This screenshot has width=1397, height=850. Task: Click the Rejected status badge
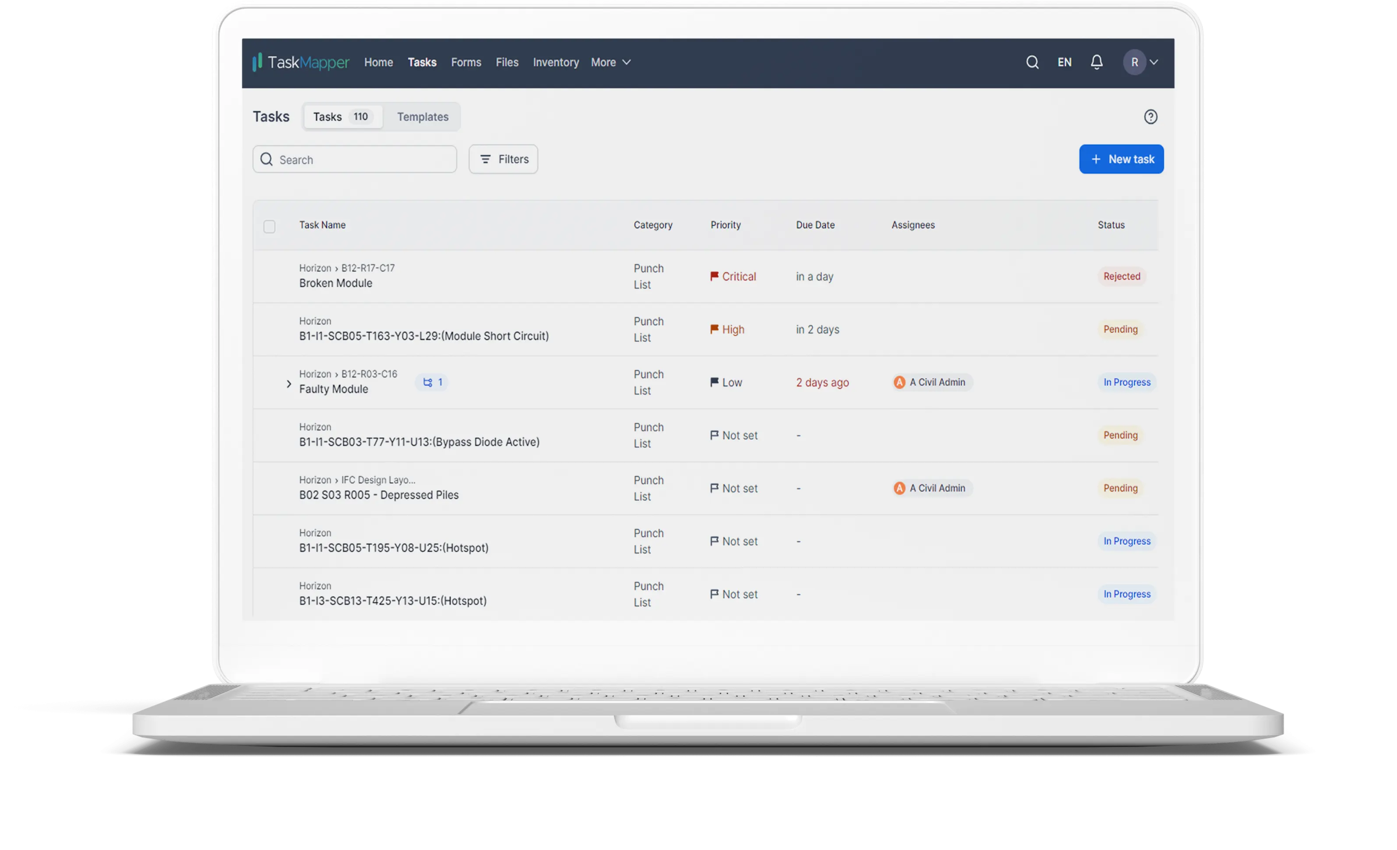tap(1121, 277)
